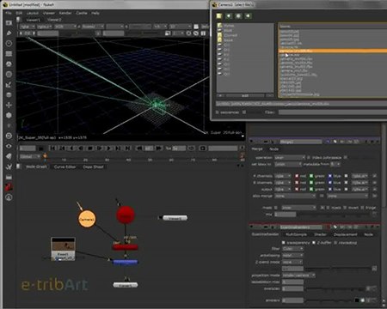Open the also merge first dropdown

(295, 196)
